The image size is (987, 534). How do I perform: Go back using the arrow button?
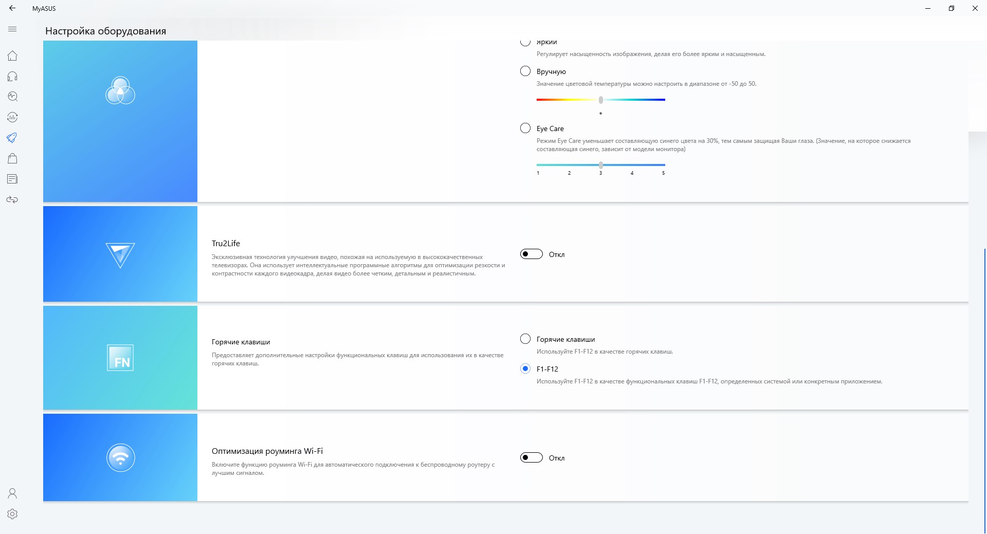pos(12,8)
